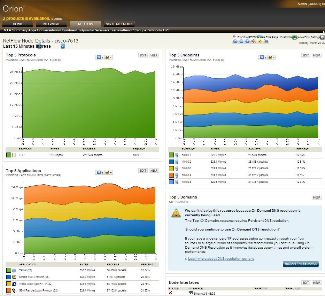Open chart type dropdown in Top 5 Endpoints
Screen dimensions: 325x296
click(x=271, y=57)
